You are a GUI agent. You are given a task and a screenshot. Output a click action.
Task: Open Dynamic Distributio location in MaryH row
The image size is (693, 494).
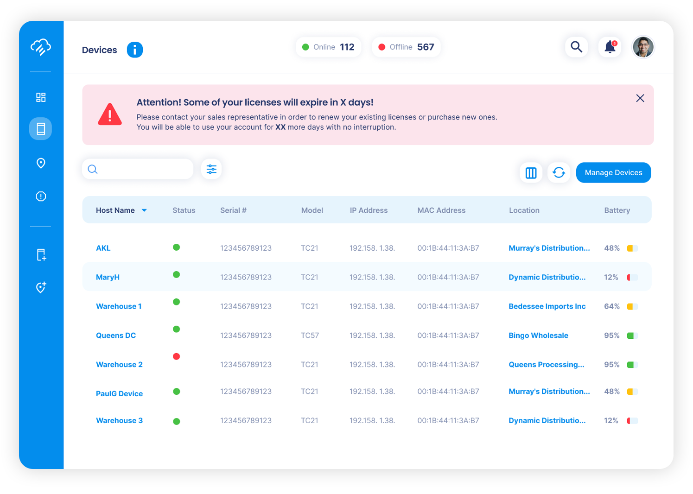547,277
